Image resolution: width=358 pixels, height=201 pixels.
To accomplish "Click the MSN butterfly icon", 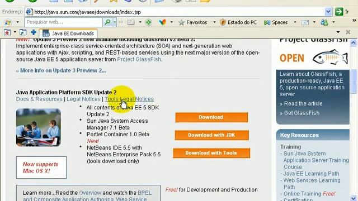I will coord(162,22).
